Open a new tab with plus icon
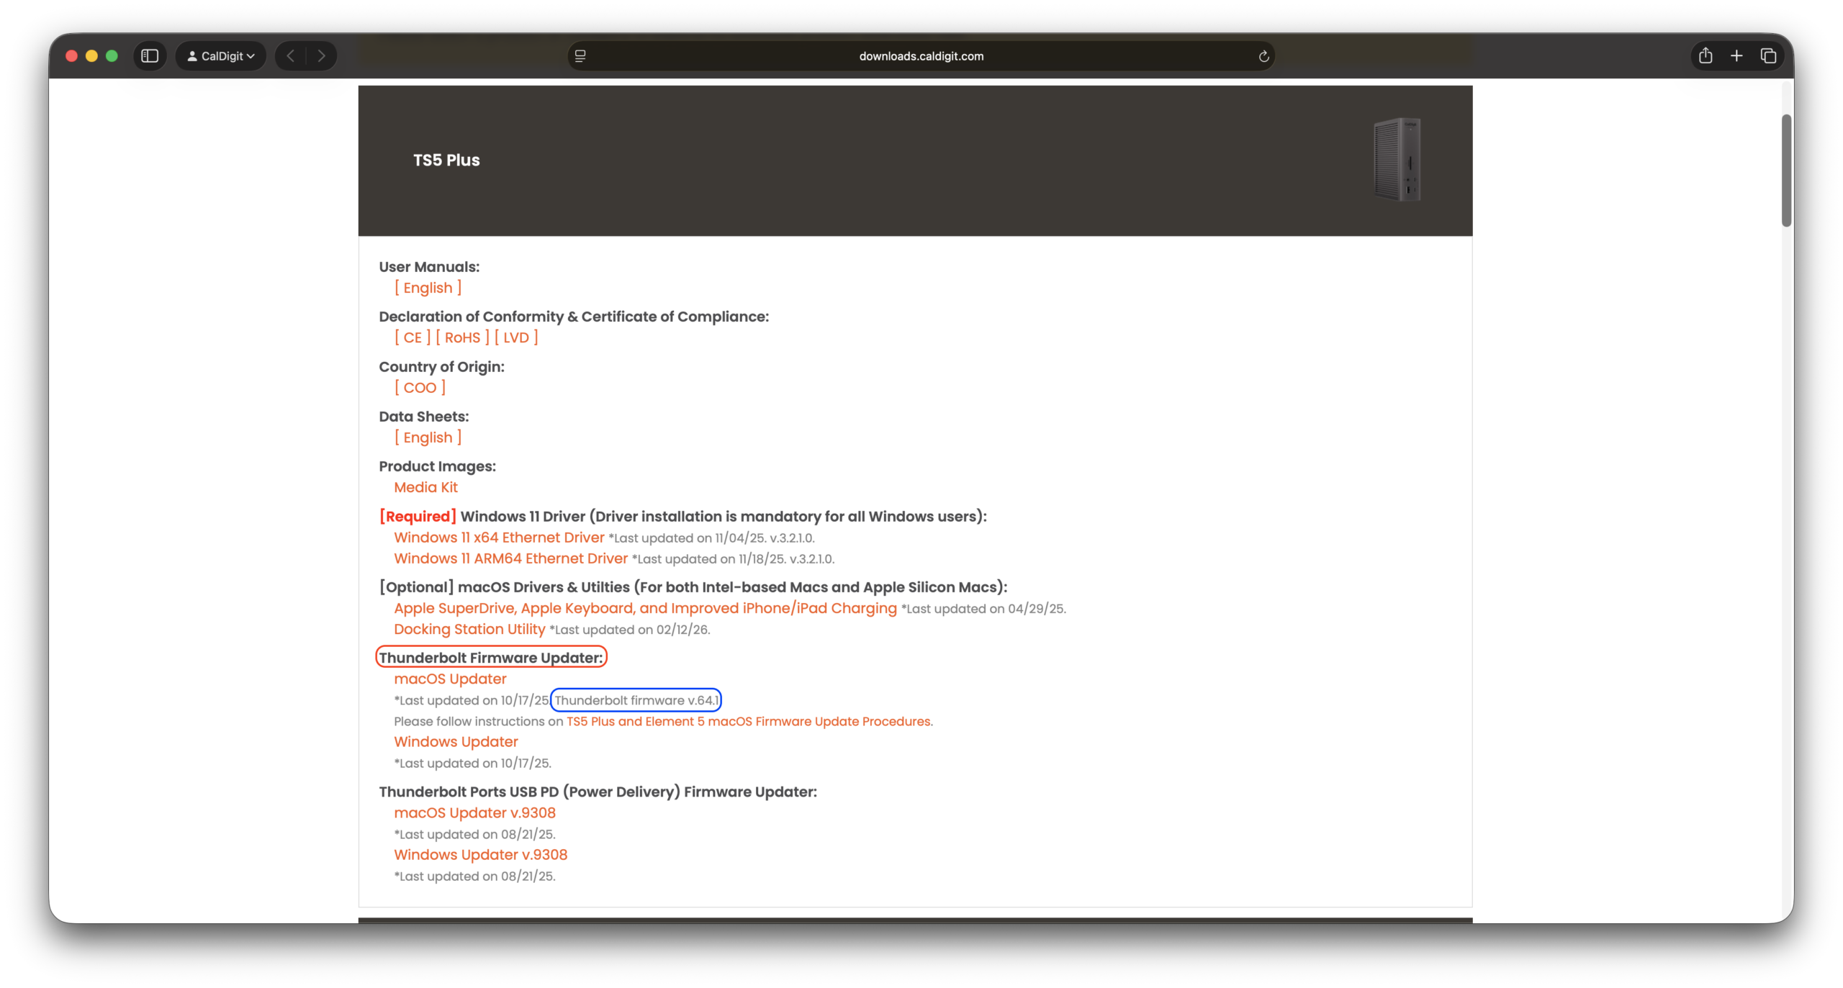The width and height of the screenshot is (1843, 988). coord(1736,56)
